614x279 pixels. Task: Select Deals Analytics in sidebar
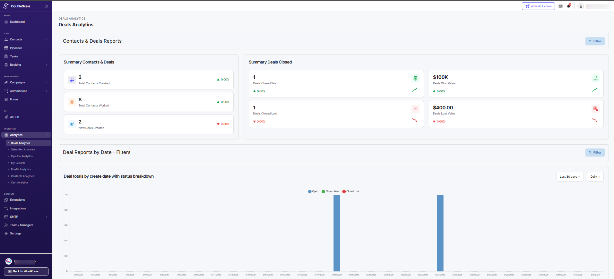[28, 143]
